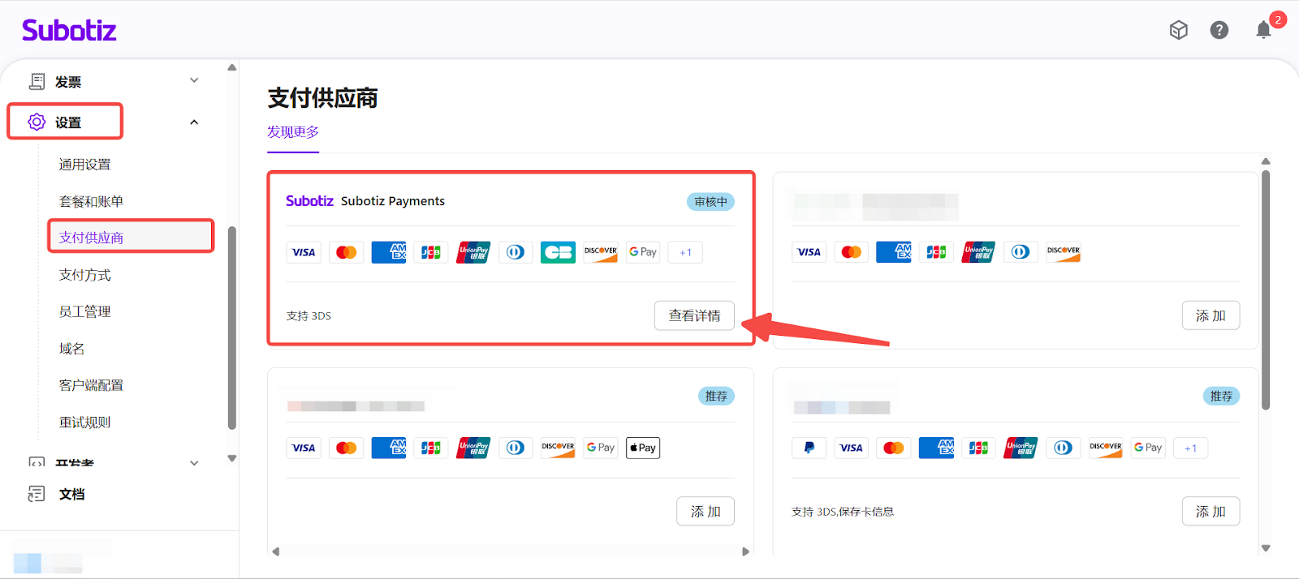Click the 发票 invoice icon in sidebar
This screenshot has width=1299, height=579.
(x=37, y=81)
